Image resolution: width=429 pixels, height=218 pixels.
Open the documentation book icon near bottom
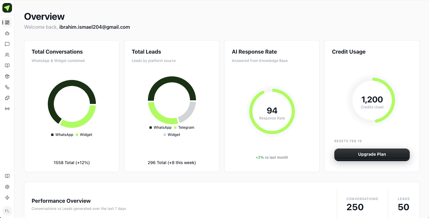7,176
